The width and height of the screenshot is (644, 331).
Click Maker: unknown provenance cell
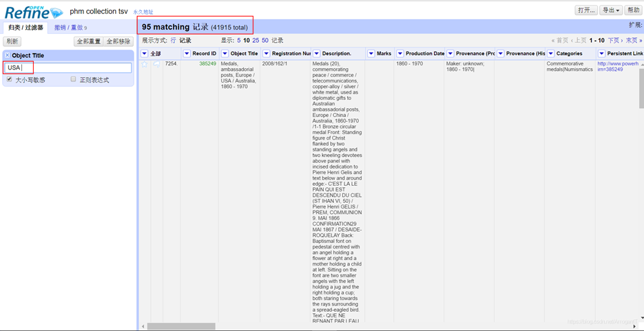pos(466,67)
